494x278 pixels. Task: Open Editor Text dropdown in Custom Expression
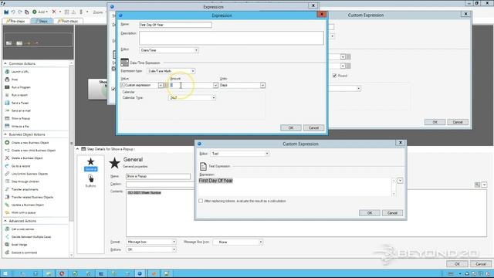[267, 154]
